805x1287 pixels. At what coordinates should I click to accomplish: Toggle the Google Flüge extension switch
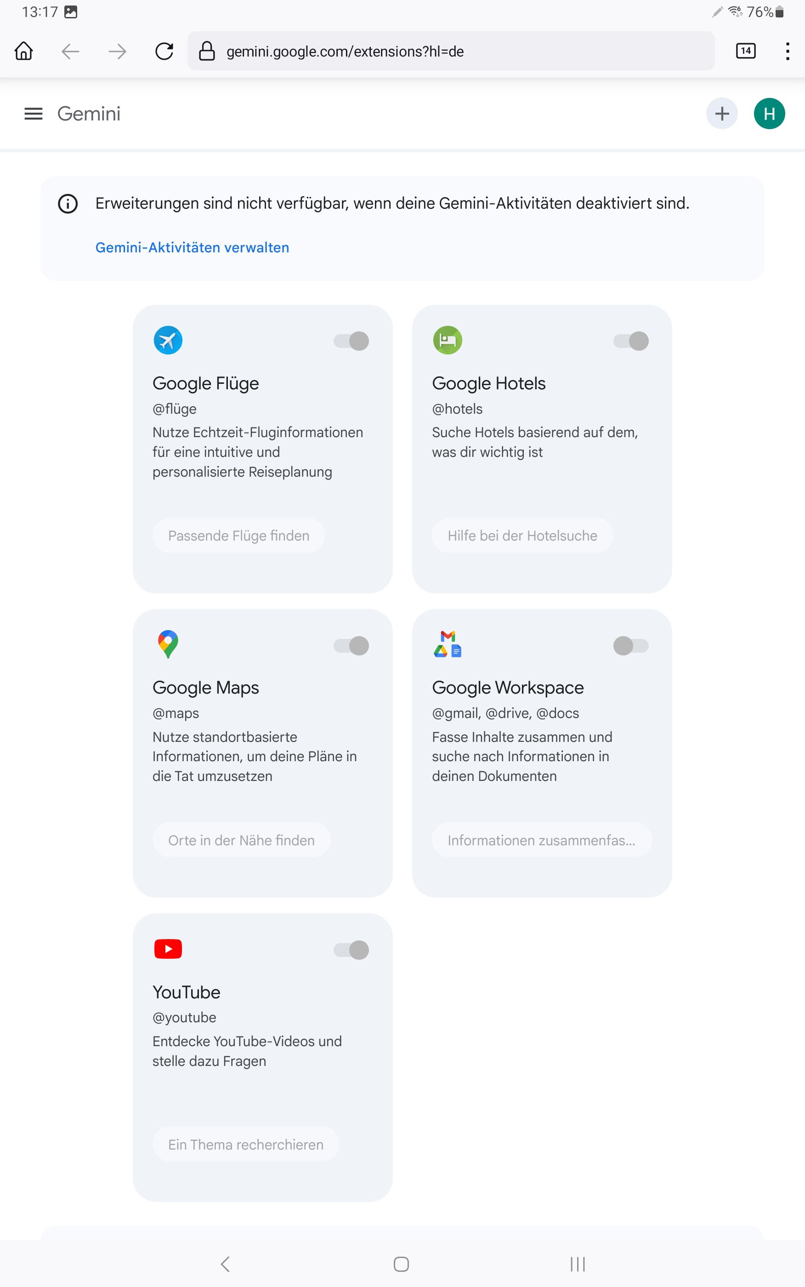coord(351,341)
